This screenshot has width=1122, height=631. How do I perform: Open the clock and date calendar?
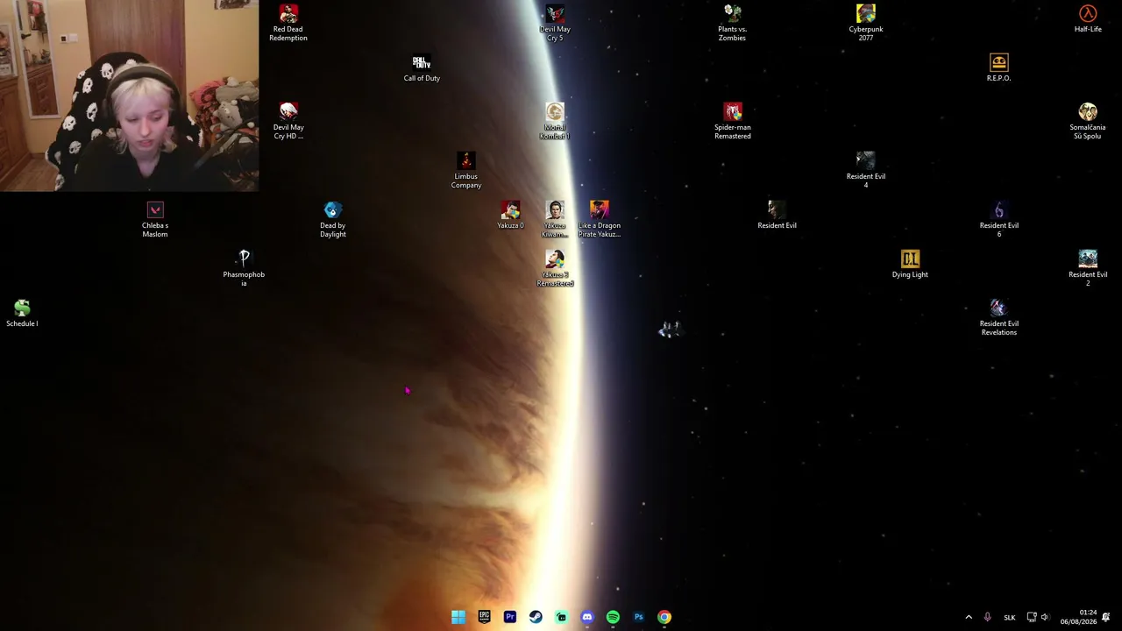click(x=1078, y=617)
